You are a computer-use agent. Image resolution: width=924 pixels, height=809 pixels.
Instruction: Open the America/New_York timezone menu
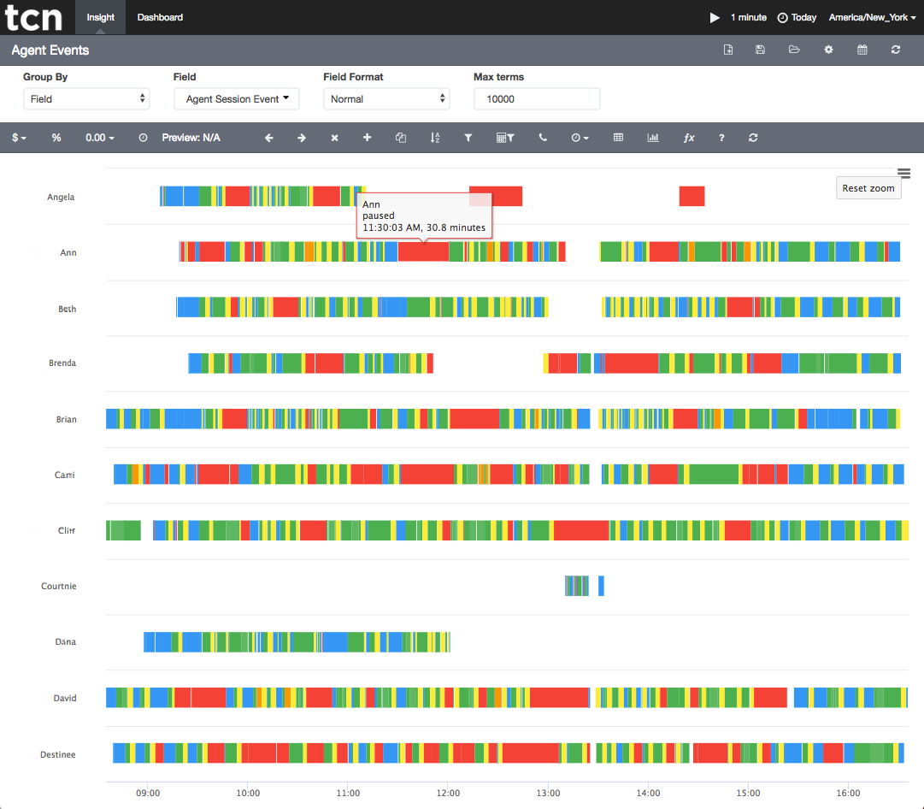pyautogui.click(x=872, y=18)
